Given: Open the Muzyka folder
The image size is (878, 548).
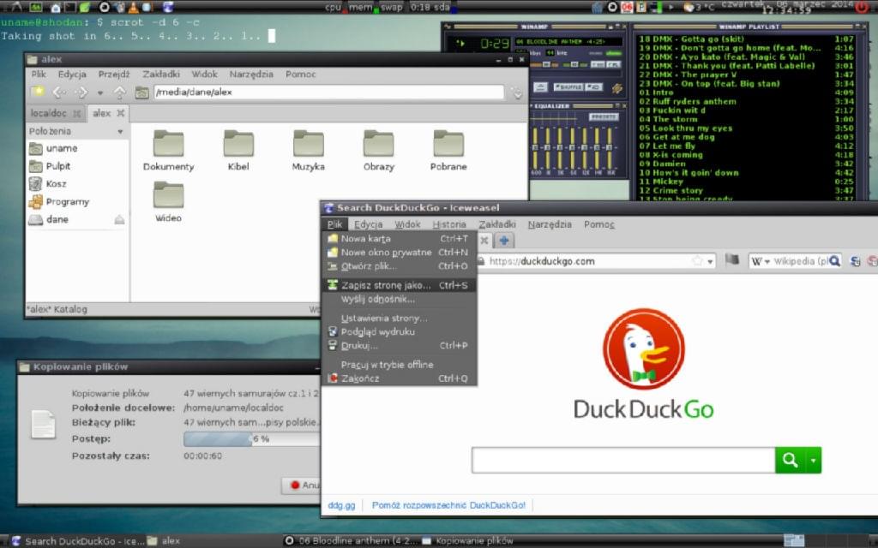Looking at the screenshot, I should (x=309, y=150).
